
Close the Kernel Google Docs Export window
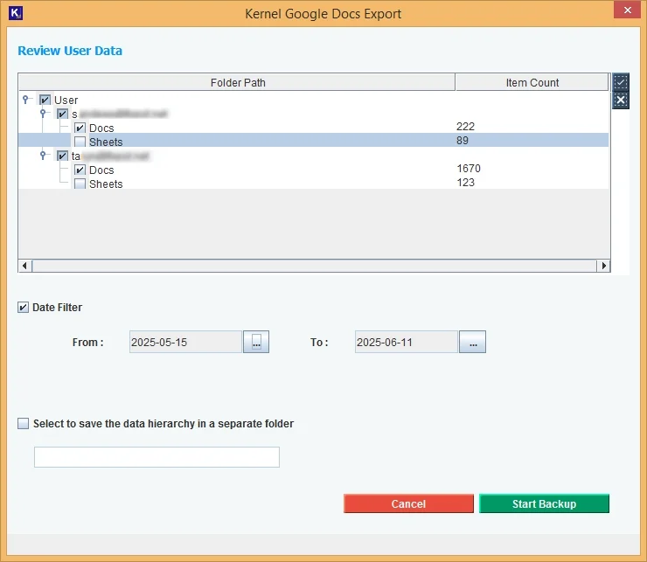point(627,10)
